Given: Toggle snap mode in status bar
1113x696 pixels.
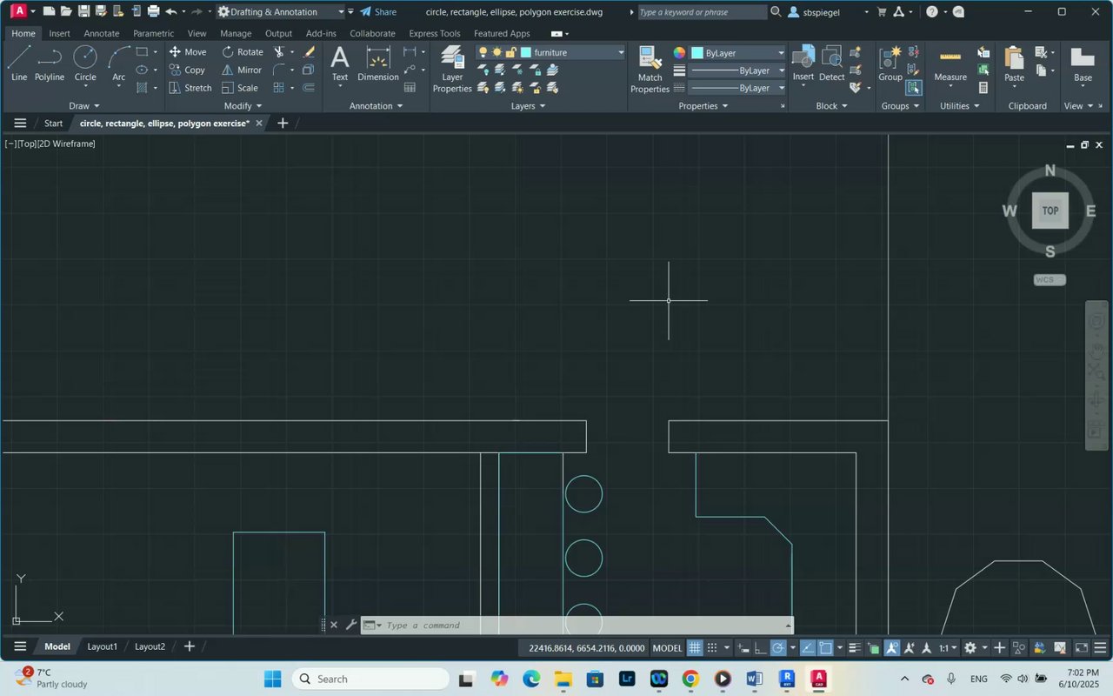Looking at the screenshot, I should pos(711,647).
